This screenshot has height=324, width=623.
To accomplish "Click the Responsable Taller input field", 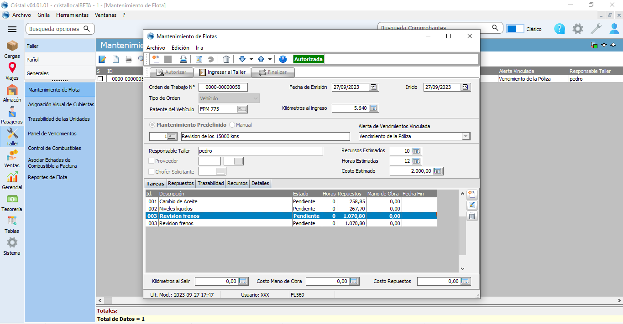I will (260, 151).
